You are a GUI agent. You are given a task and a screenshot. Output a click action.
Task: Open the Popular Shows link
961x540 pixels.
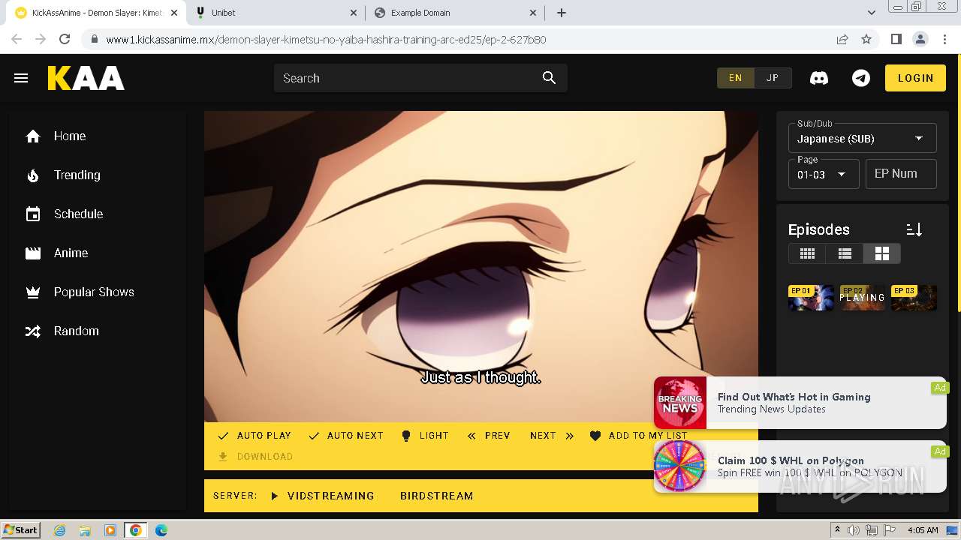click(x=94, y=292)
